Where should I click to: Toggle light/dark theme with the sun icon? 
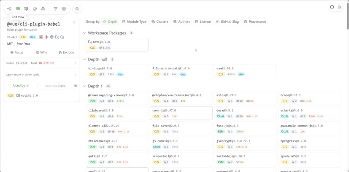click(x=340, y=7)
